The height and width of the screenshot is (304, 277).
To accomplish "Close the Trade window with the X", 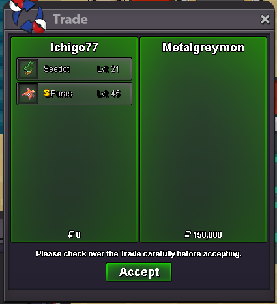I will coord(265,20).
